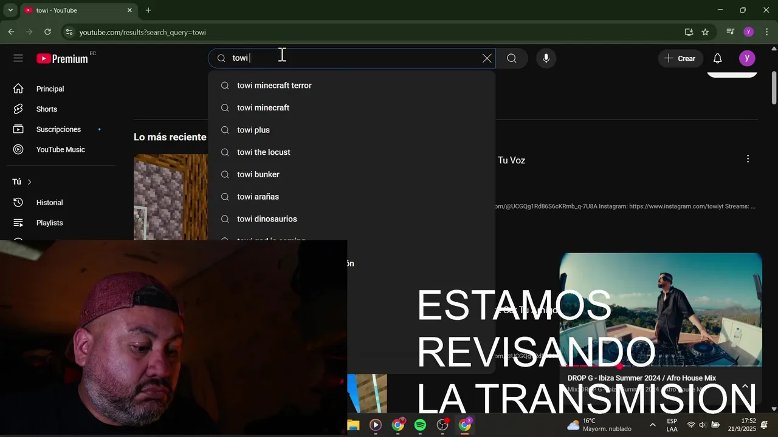
Task: Pick suggestion towi minecraft terror
Action: click(x=351, y=86)
